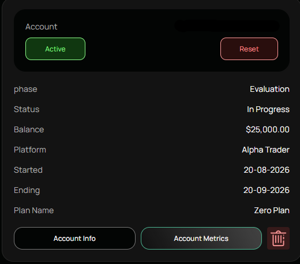300x264 pixels.
Task: Click the green Active status button
Action: point(55,49)
